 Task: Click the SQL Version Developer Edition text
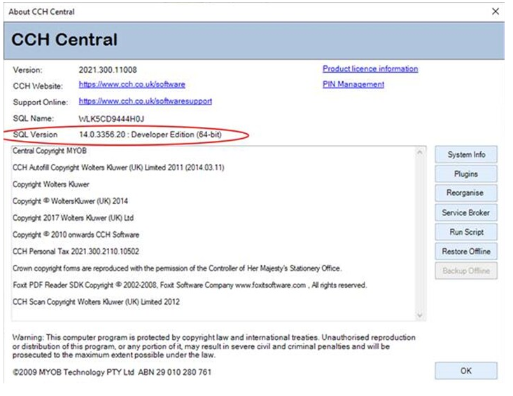(150, 135)
